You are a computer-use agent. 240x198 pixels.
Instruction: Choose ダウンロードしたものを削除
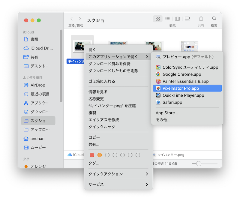[x=118, y=71]
